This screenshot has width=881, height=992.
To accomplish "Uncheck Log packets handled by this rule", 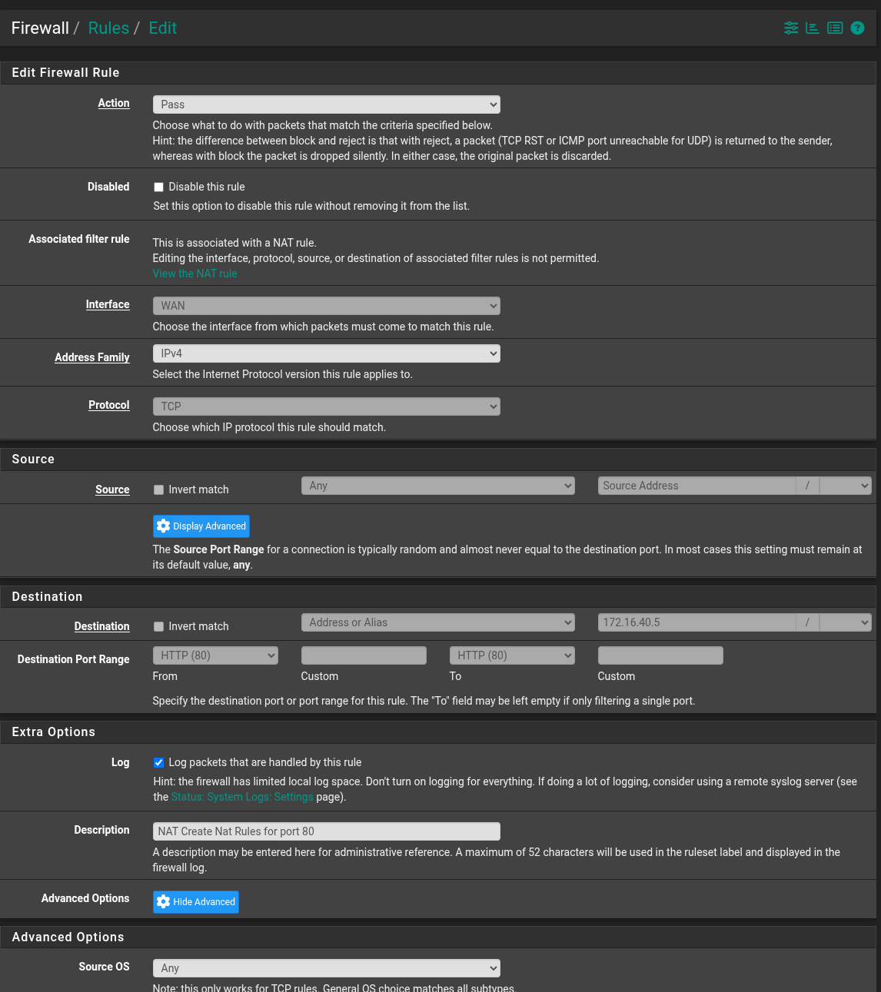I will pyautogui.click(x=159, y=763).
